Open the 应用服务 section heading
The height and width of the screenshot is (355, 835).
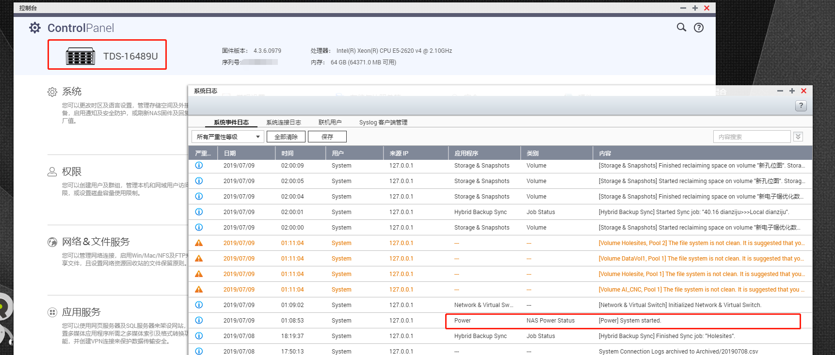[x=81, y=312]
